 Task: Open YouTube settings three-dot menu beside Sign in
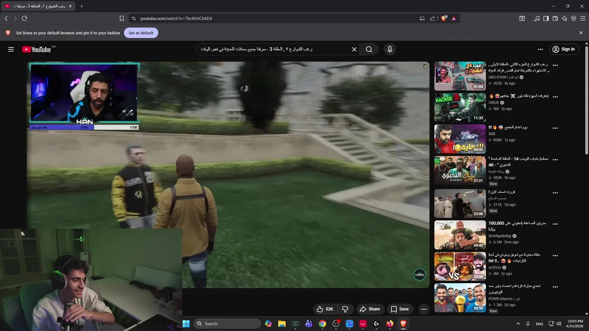click(x=540, y=49)
